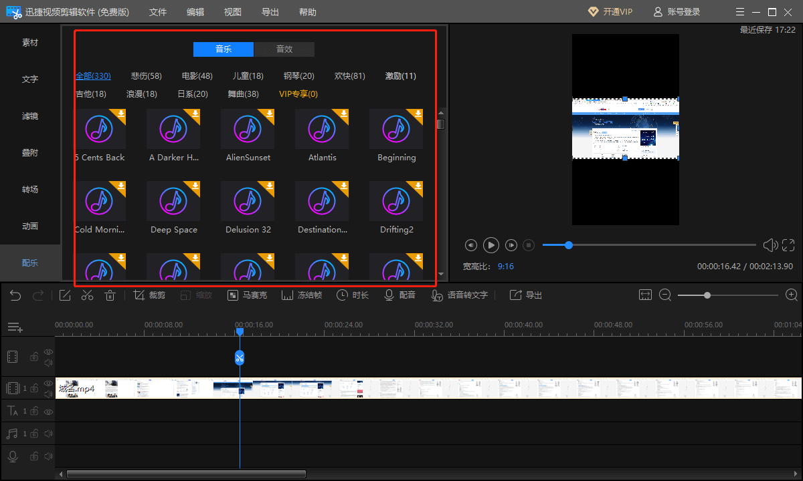The width and height of the screenshot is (803, 481).
Task: Click the 开通VIP button
Action: click(x=610, y=12)
